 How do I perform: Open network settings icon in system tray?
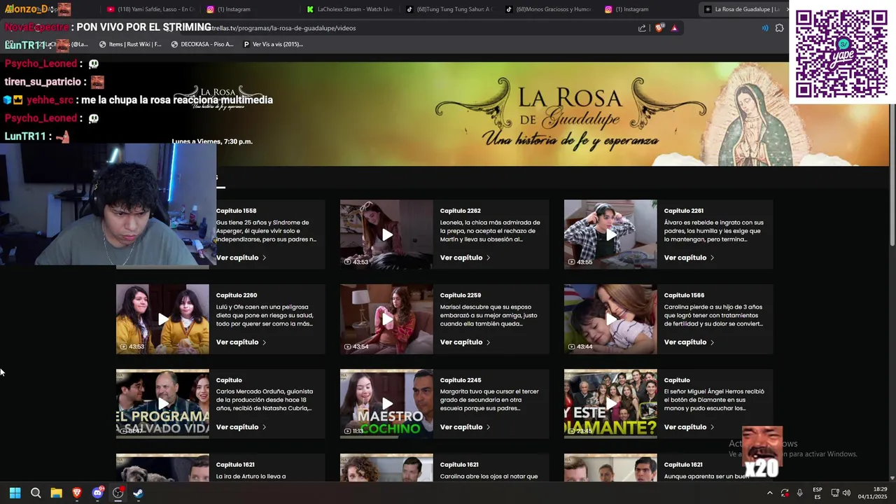point(835,493)
